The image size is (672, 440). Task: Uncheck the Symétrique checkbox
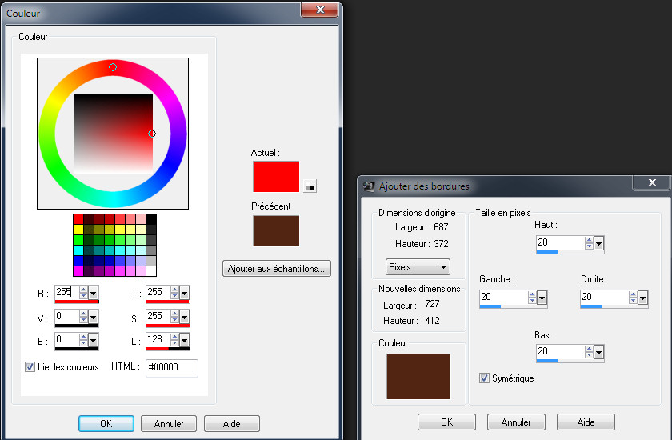coord(484,378)
